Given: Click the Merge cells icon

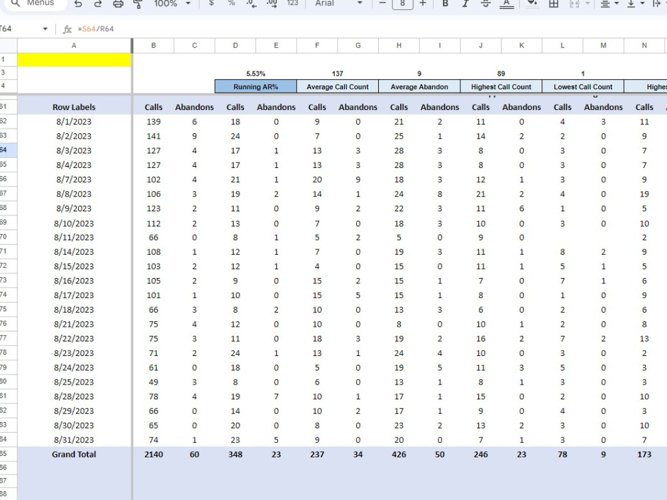Looking at the screenshot, I should pyautogui.click(x=574, y=4).
